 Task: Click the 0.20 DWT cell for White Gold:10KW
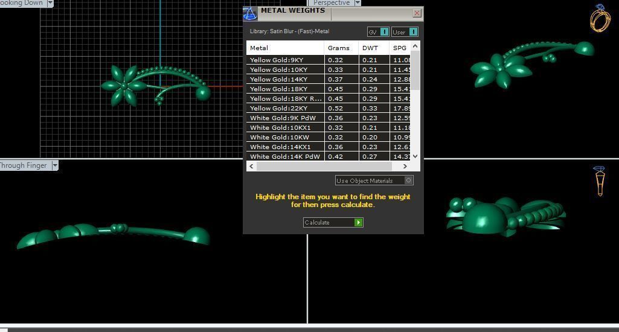pos(374,138)
